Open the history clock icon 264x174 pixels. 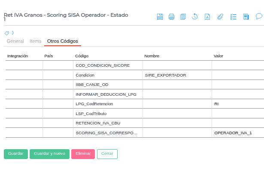(x=194, y=17)
